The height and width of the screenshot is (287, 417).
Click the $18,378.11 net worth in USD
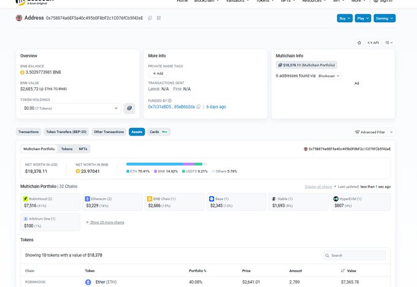click(36, 171)
